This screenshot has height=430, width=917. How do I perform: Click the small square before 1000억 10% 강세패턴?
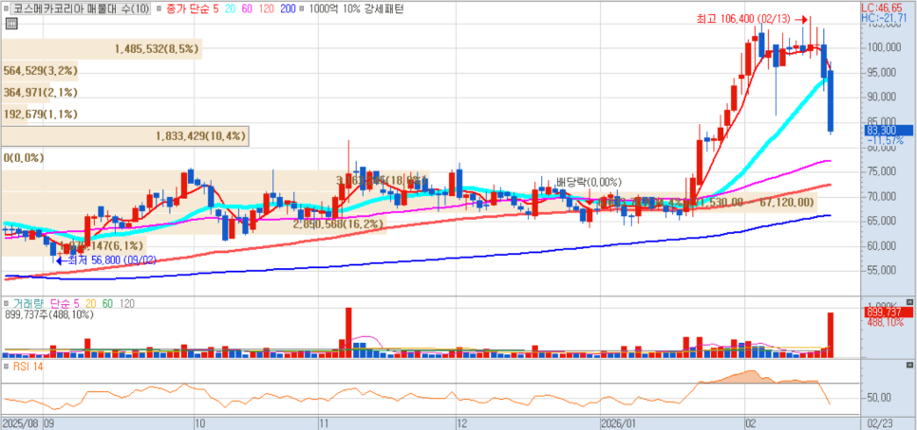click(301, 9)
